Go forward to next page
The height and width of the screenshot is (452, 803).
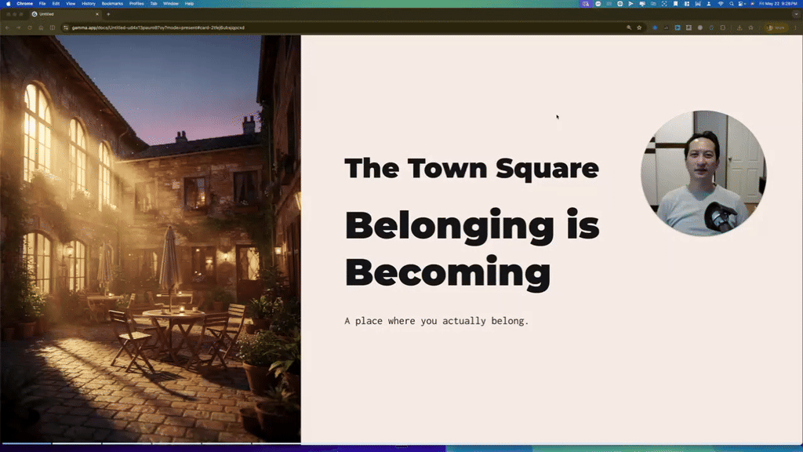click(x=19, y=27)
